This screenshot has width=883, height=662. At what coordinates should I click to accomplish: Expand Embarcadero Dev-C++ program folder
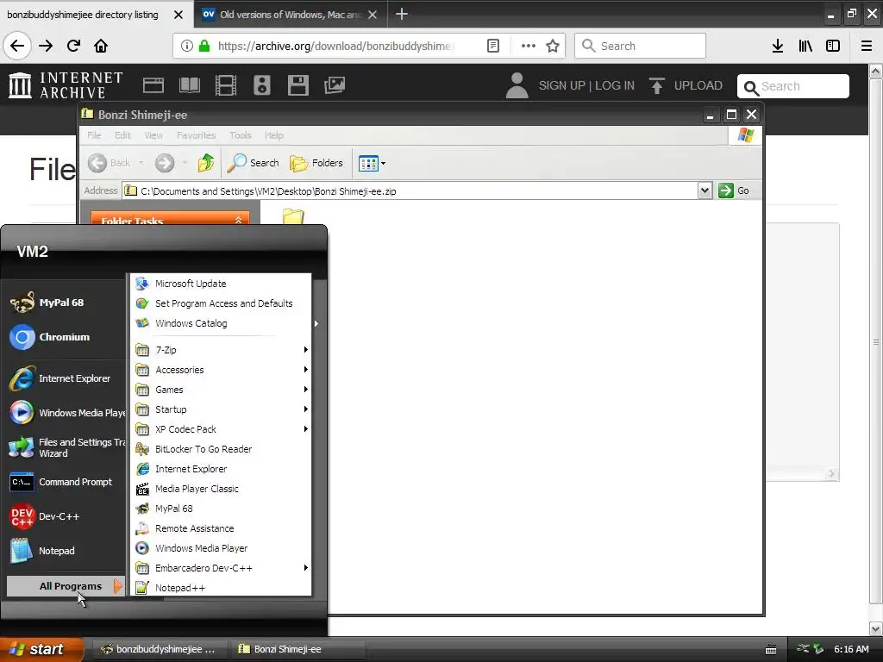point(221,568)
